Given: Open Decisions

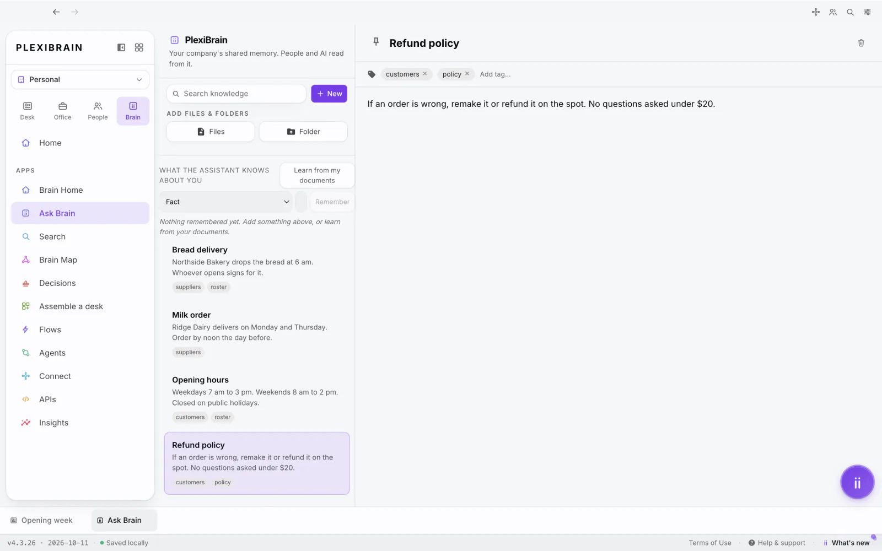Looking at the screenshot, I should (x=80, y=283).
